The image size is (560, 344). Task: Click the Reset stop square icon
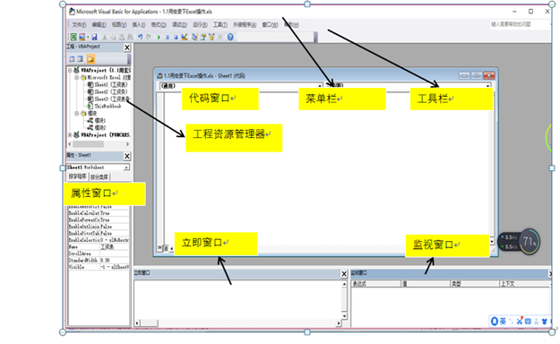(x=176, y=37)
